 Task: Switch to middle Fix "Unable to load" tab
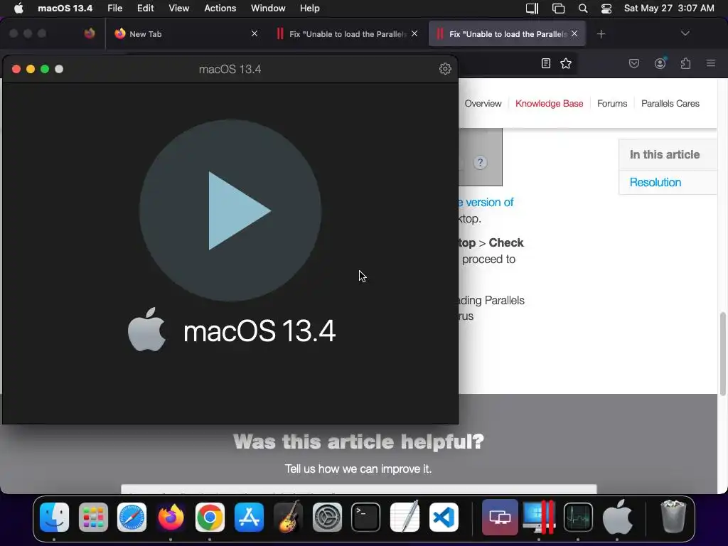tap(347, 34)
